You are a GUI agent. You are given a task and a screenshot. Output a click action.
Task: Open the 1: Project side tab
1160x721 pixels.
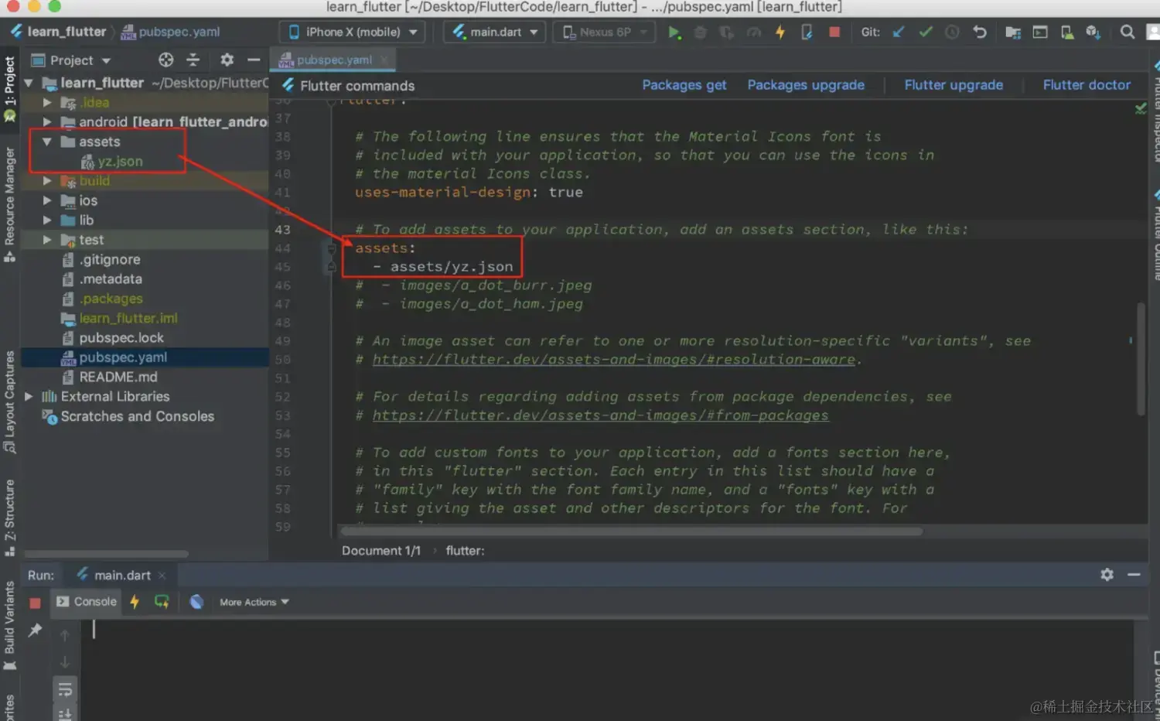click(x=9, y=88)
